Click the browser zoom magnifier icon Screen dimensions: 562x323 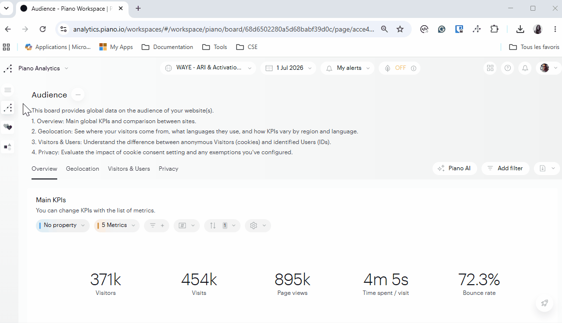pyautogui.click(x=384, y=29)
